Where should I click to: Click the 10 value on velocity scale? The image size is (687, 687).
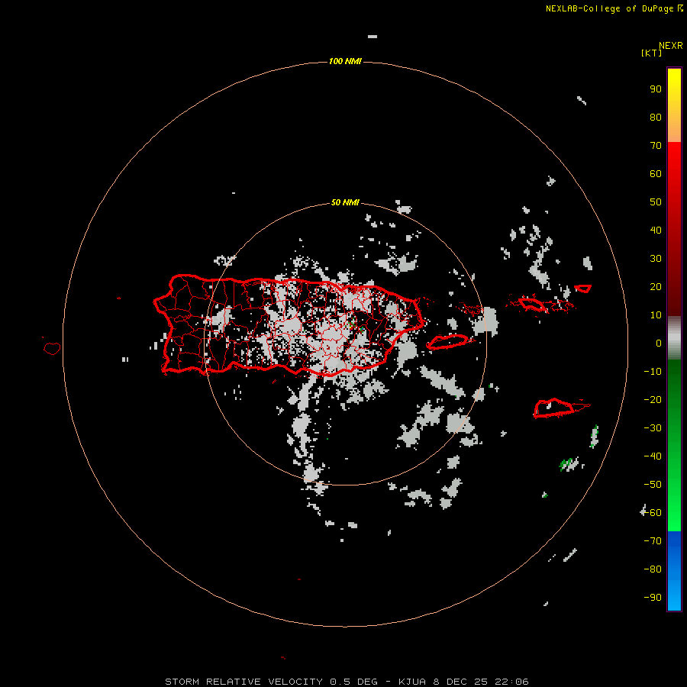click(x=656, y=315)
